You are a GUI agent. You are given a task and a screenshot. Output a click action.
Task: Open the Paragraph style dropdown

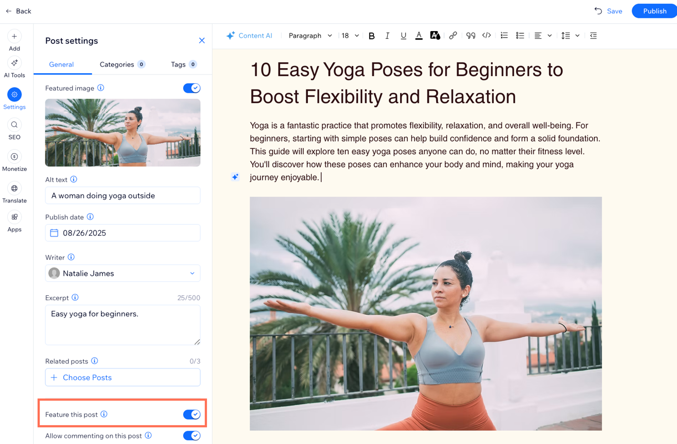[310, 36]
